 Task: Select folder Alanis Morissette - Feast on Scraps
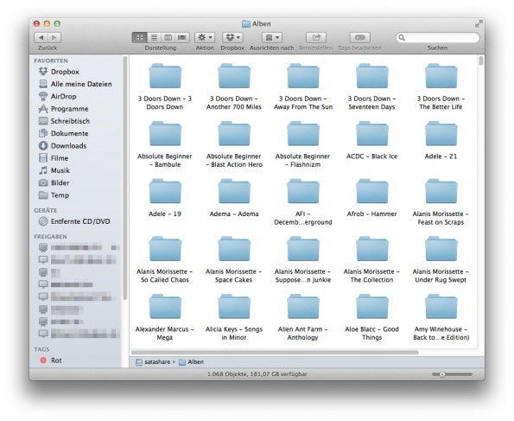[x=441, y=202]
